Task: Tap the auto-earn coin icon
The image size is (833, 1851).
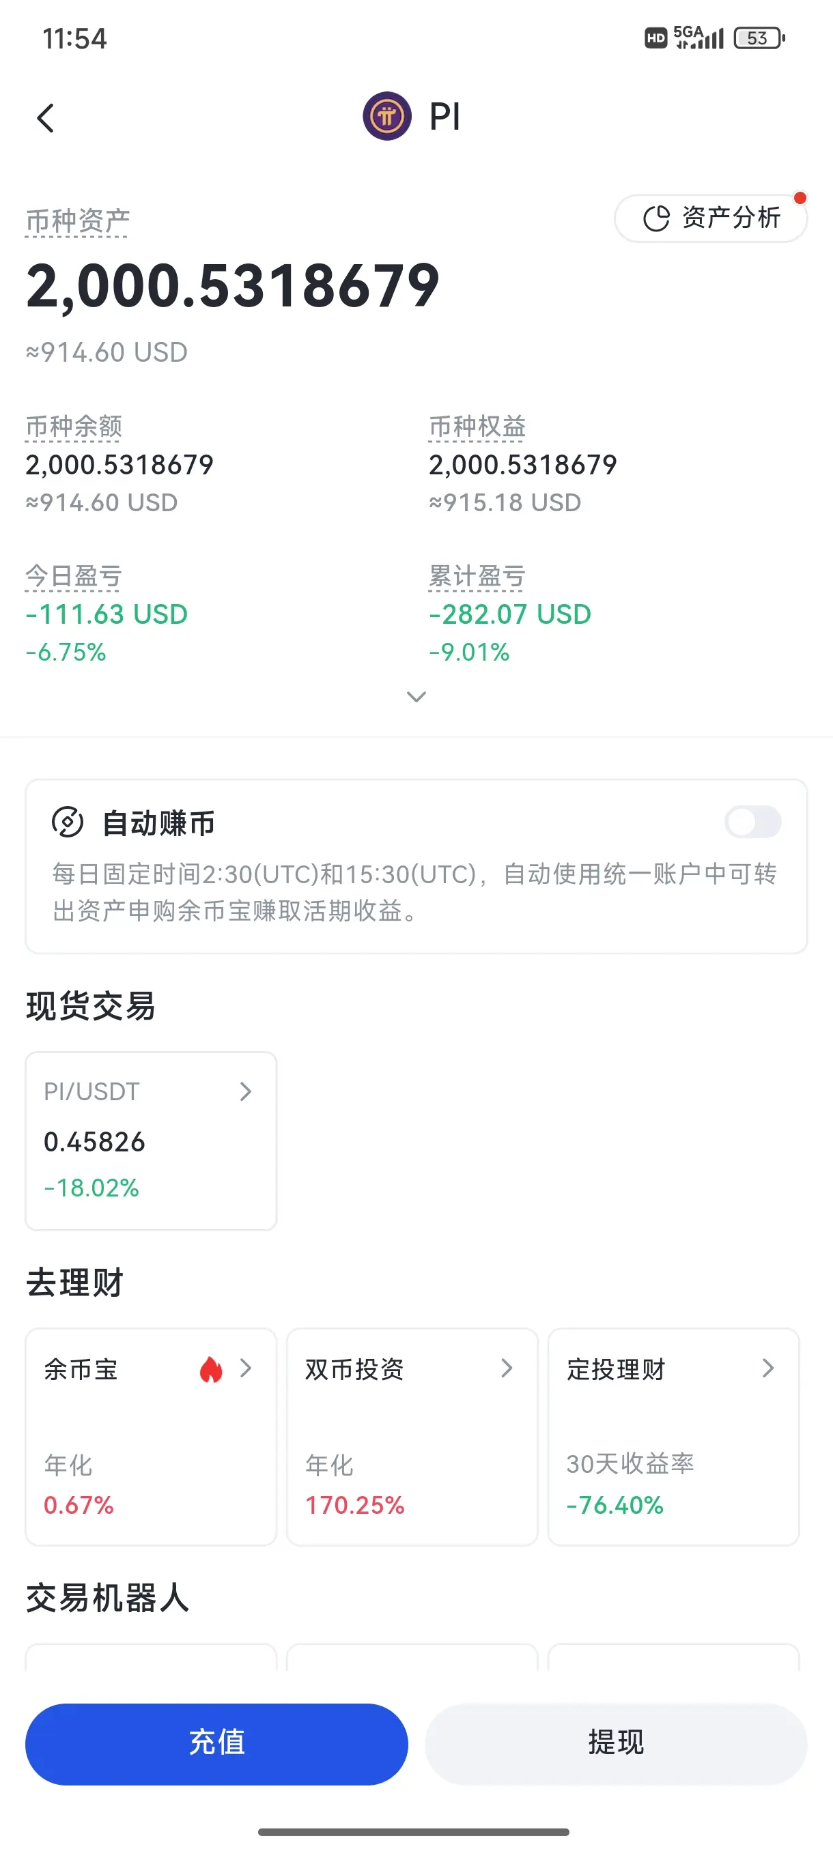Action: click(68, 822)
